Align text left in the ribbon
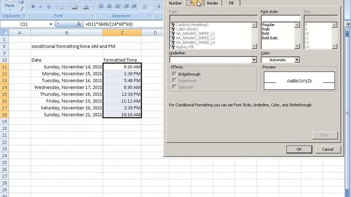Screen dimensions: 351x197 101,7
